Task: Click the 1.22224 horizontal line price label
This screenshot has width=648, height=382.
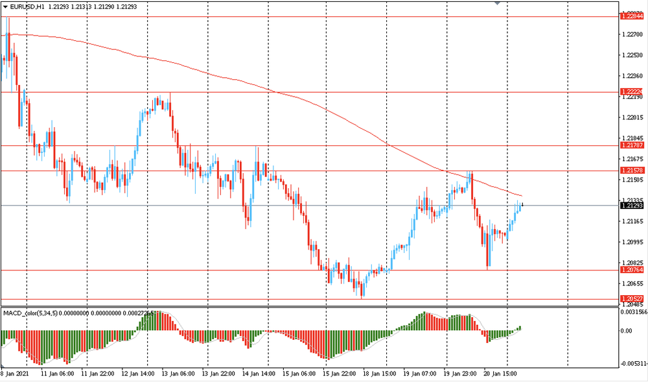Action: click(x=632, y=91)
